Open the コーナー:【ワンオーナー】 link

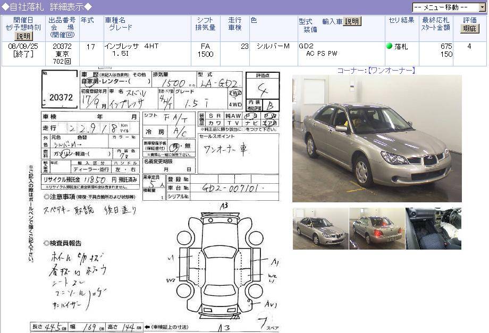[376, 71]
